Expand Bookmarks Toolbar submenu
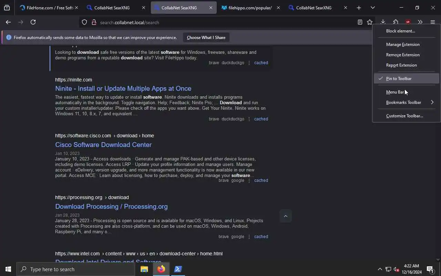Viewport: 441px width, 276px height. click(407, 102)
